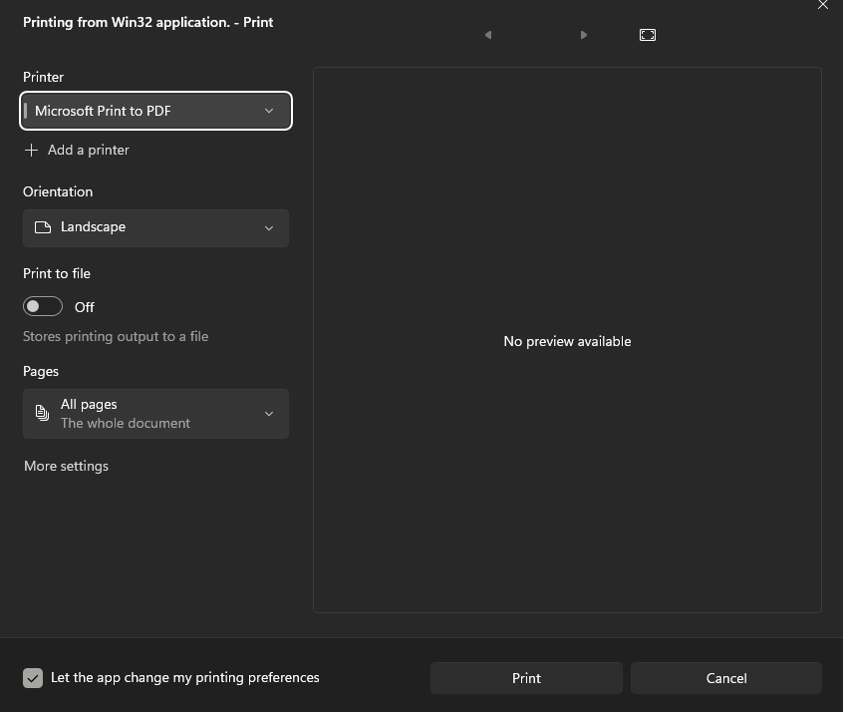Viewport: 843px width, 712px height.
Task: Click the Cancel button
Action: 726,677
